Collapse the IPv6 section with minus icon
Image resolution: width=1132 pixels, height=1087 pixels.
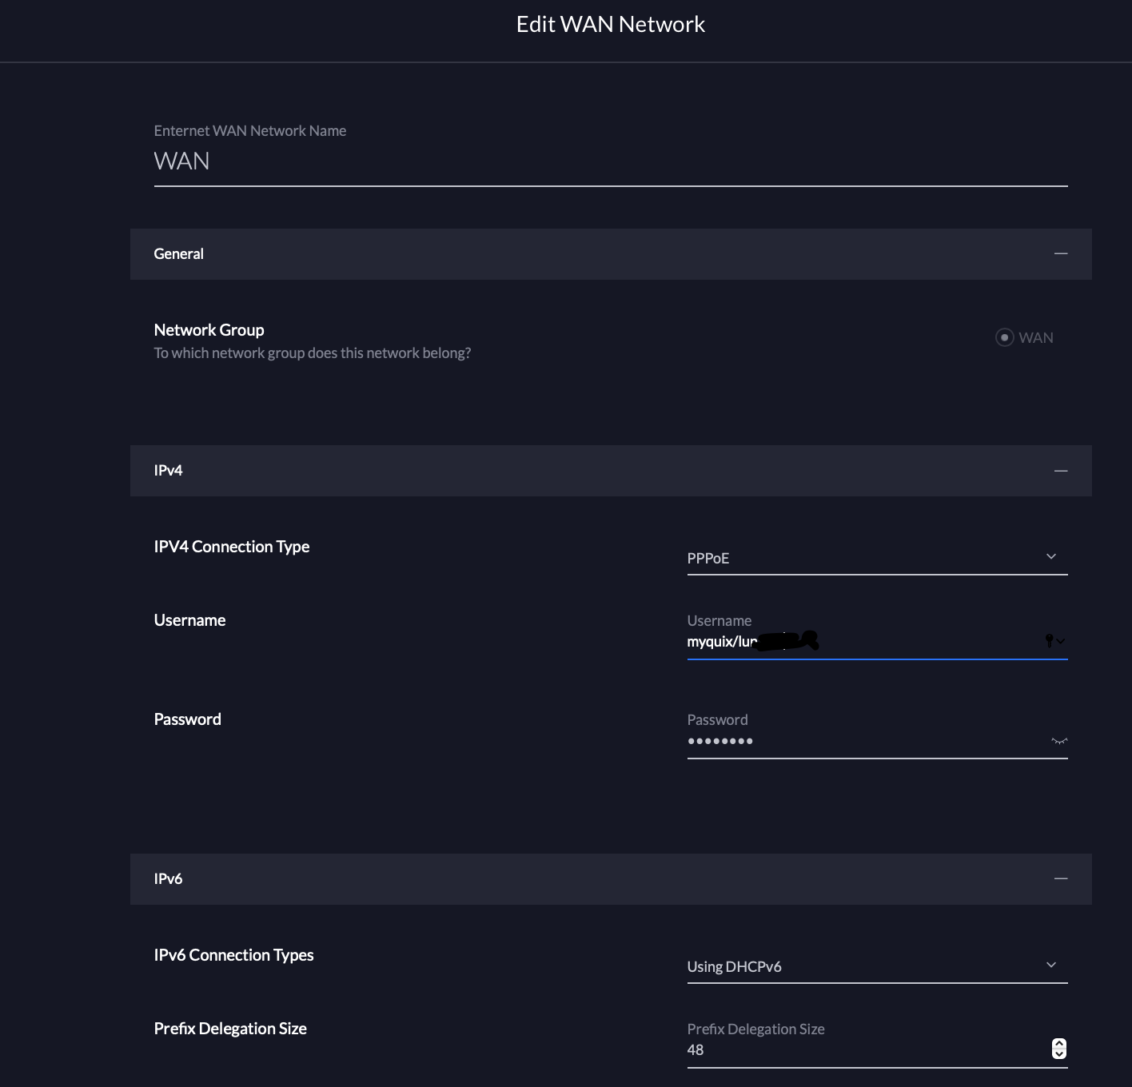(x=1061, y=879)
